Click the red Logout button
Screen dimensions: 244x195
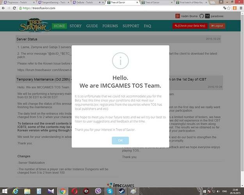tap(217, 26)
